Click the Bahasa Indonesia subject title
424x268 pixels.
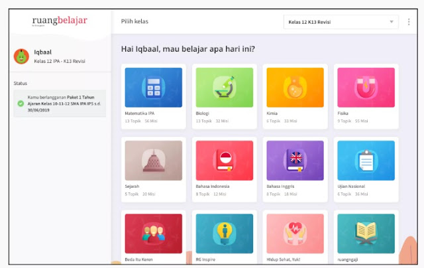(x=213, y=186)
